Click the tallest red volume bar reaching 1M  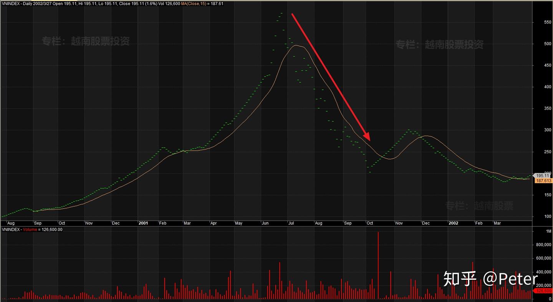tap(378, 265)
